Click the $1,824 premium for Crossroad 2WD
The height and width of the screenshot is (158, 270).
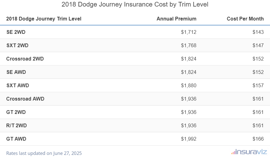tap(189, 59)
